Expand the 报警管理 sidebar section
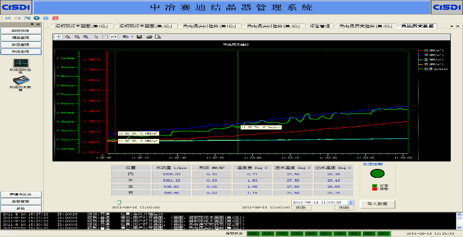463x237 pixels. 21,202
